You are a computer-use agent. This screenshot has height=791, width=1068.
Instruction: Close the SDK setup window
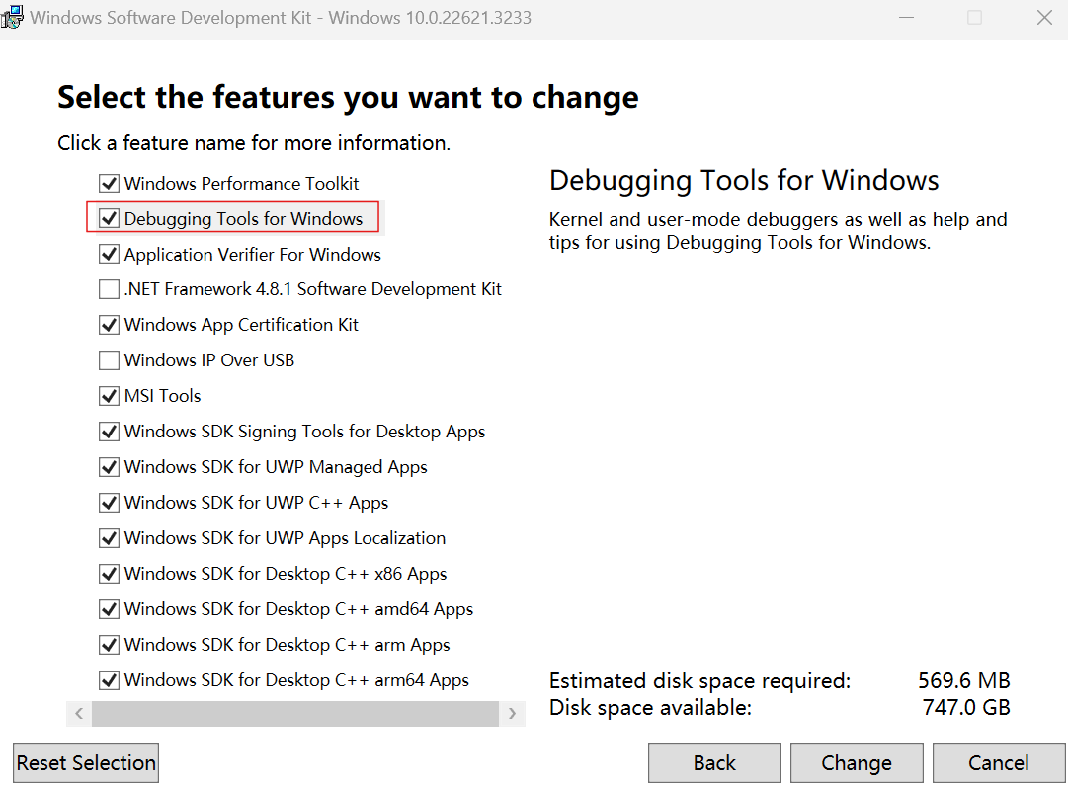tap(1044, 18)
